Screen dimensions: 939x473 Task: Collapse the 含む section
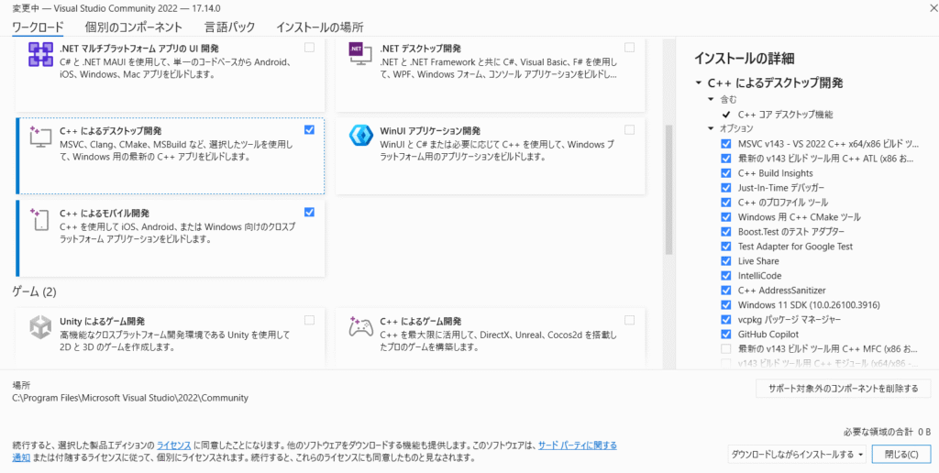(711, 99)
